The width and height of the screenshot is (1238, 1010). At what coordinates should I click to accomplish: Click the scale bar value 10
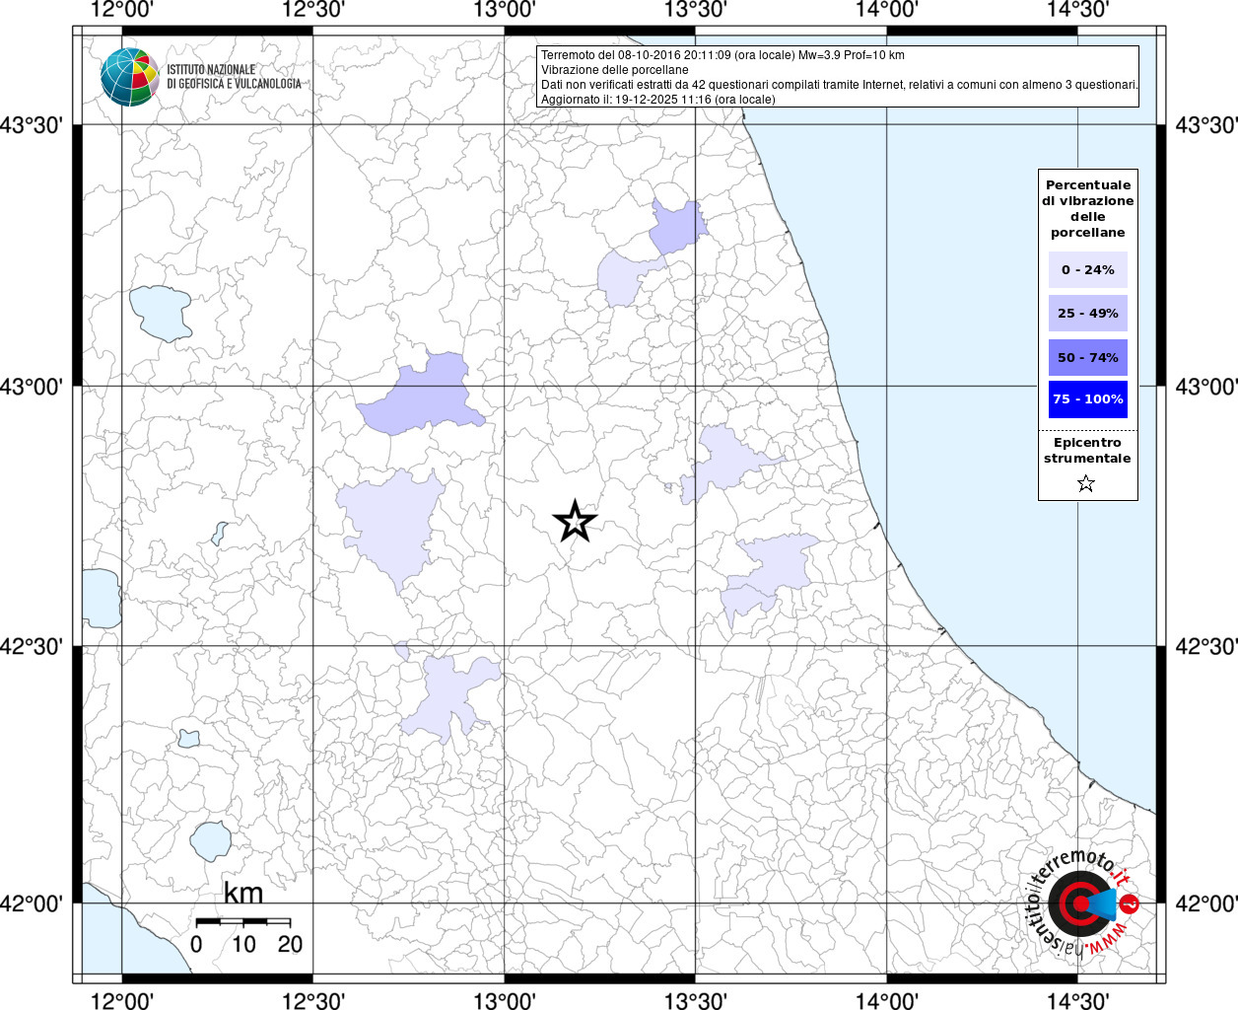click(x=243, y=944)
